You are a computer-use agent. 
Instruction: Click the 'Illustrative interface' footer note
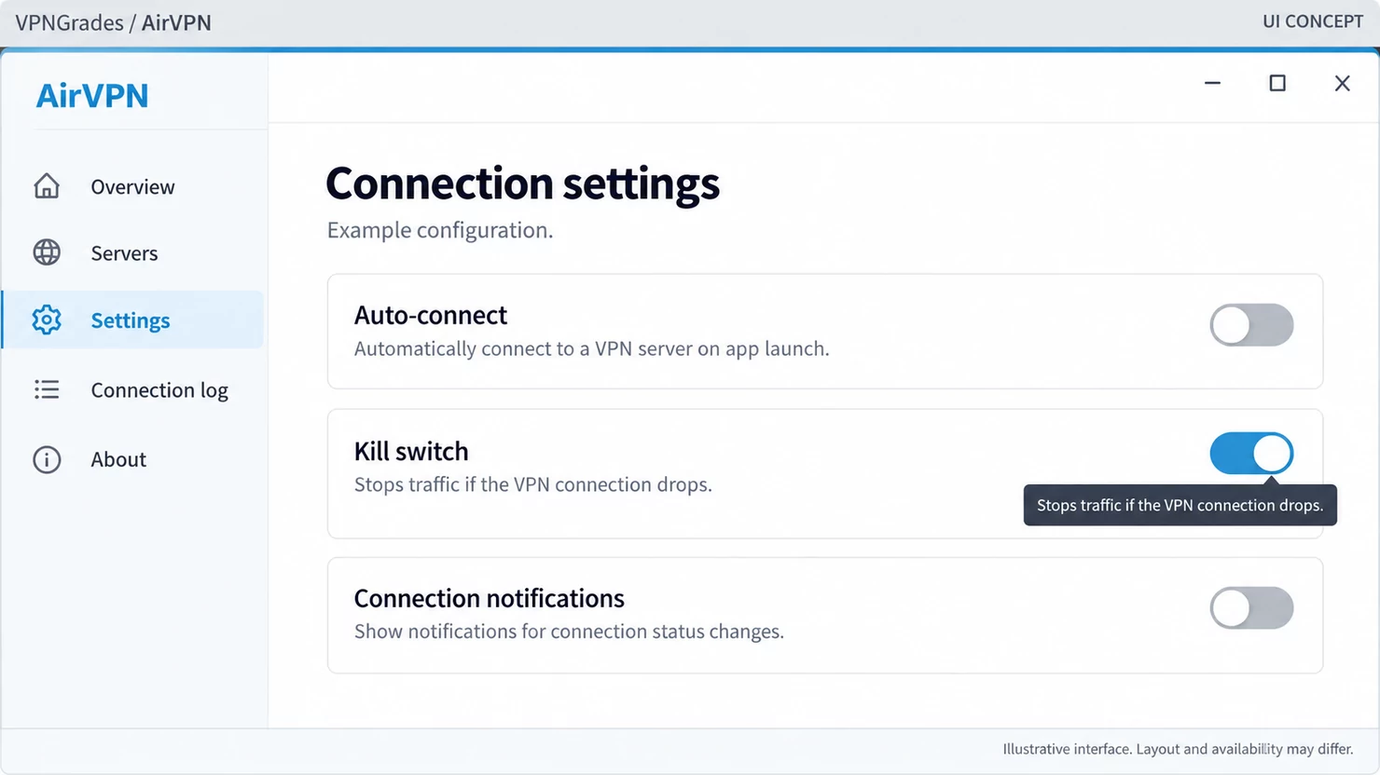[1178, 749]
